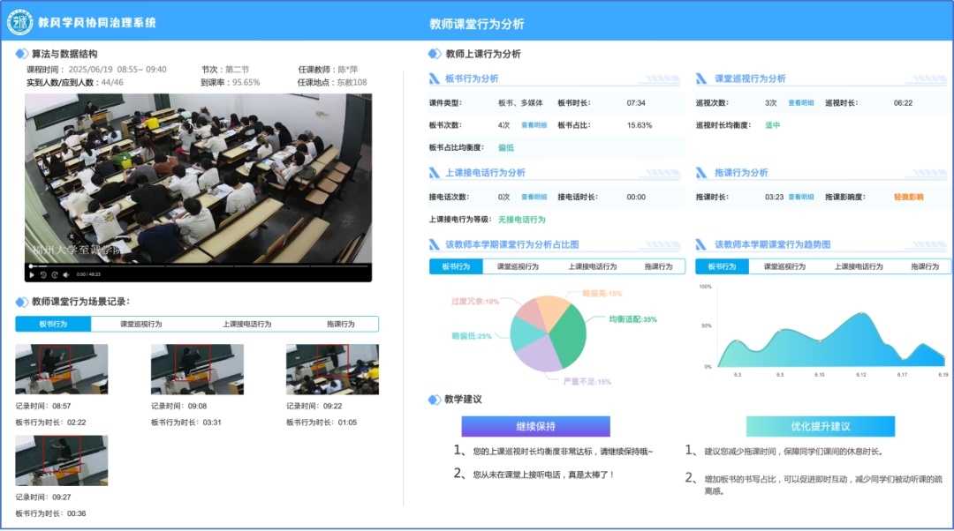Mute the video with the speaker icon
Screen dimensions: 954x531
67,274
